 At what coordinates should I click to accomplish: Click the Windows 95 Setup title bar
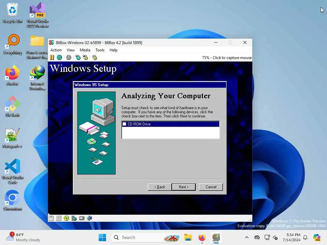(x=150, y=85)
